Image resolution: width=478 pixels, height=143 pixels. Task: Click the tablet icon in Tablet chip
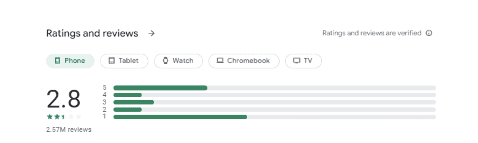pyautogui.click(x=112, y=61)
